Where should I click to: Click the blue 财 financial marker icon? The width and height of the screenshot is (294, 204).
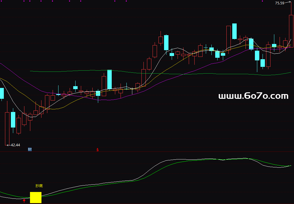click(30, 149)
